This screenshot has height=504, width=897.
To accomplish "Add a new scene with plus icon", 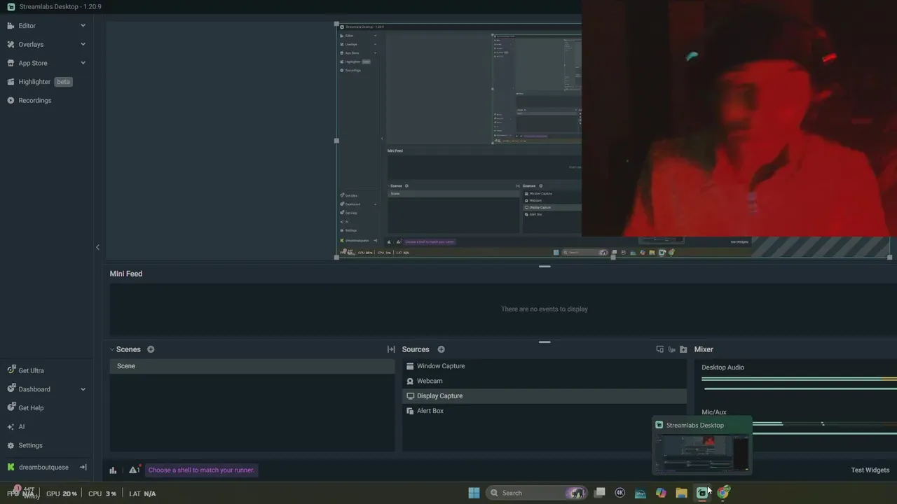I will coord(151,349).
